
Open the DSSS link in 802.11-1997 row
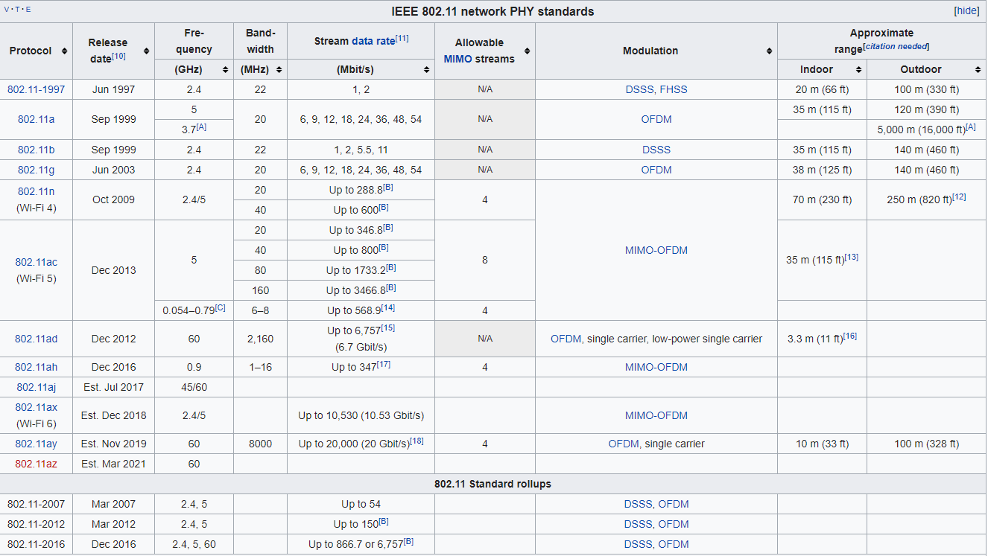[639, 89]
